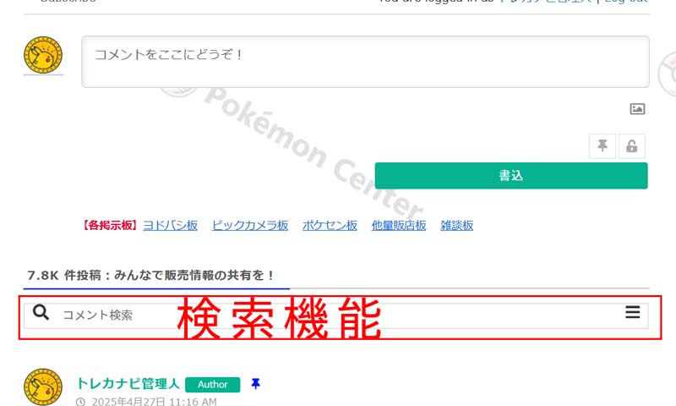Click the トレカナビ管理人 author name
This screenshot has height=406, width=676.
(128, 383)
